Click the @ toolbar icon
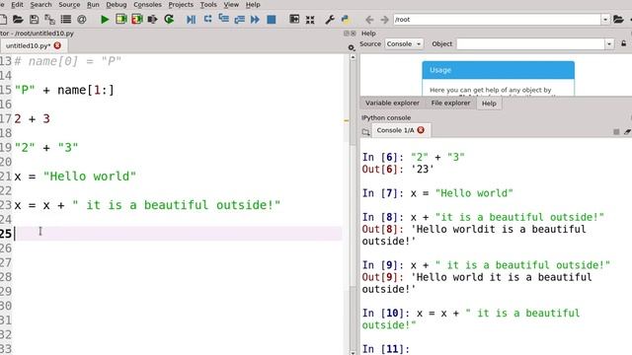The width and height of the screenshot is (632, 355). 82,19
